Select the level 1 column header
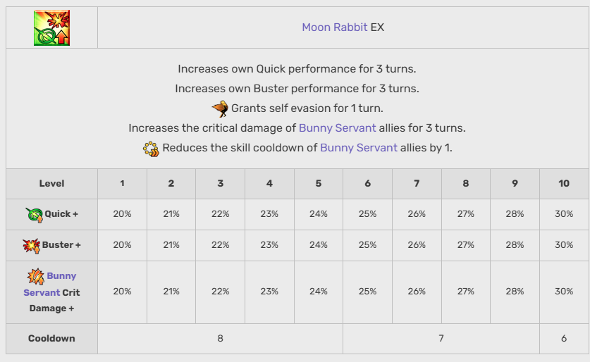The height and width of the screenshot is (362, 590). click(122, 184)
